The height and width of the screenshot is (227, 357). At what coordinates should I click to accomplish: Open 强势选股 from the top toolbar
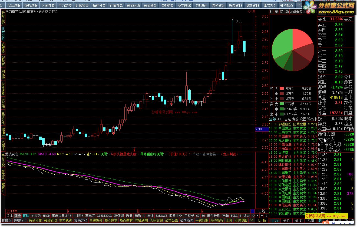31,5
